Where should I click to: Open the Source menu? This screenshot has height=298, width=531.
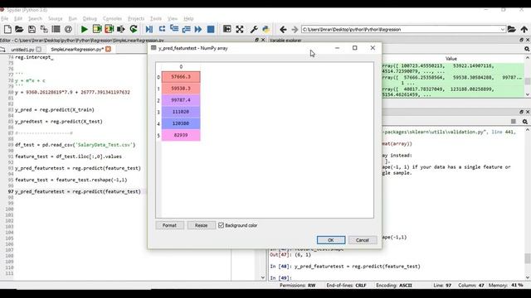coord(55,18)
